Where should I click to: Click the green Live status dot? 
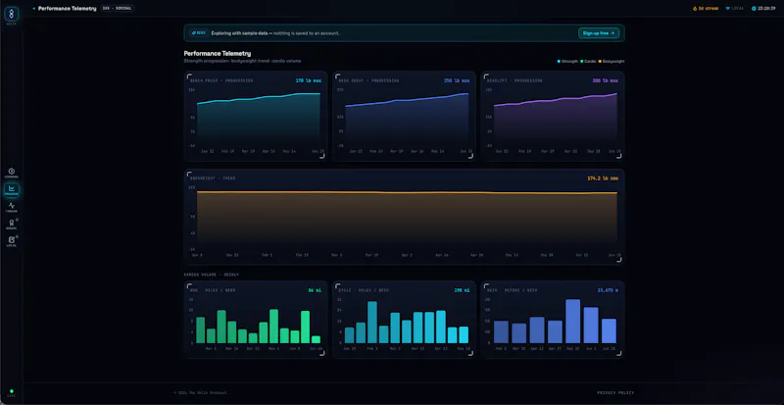[x=12, y=391]
